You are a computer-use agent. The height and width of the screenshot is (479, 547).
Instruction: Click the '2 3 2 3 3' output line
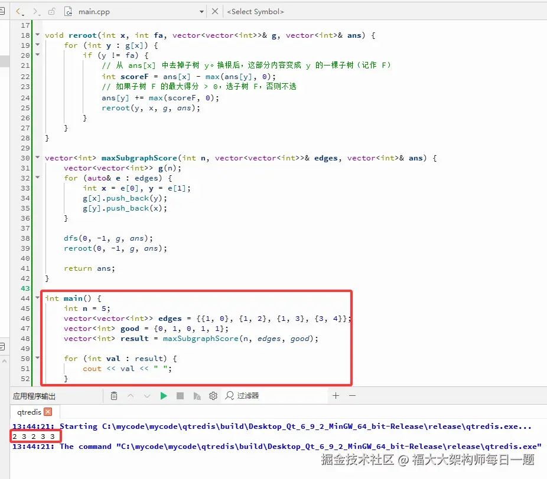[34, 437]
